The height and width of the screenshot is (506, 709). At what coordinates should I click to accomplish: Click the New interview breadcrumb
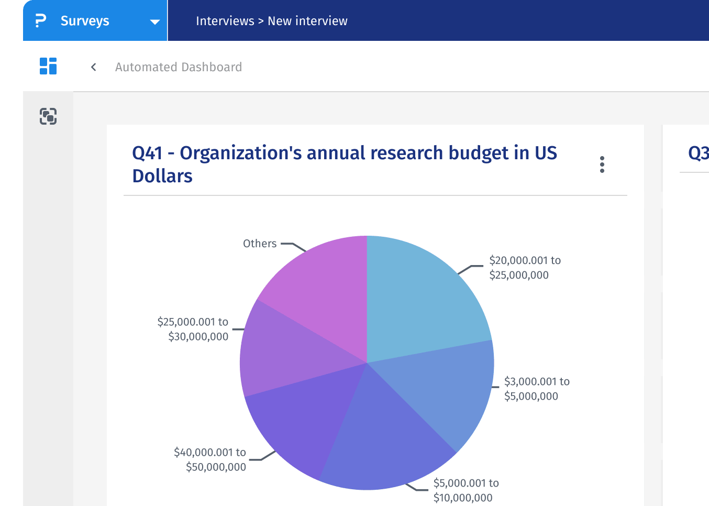click(x=307, y=21)
